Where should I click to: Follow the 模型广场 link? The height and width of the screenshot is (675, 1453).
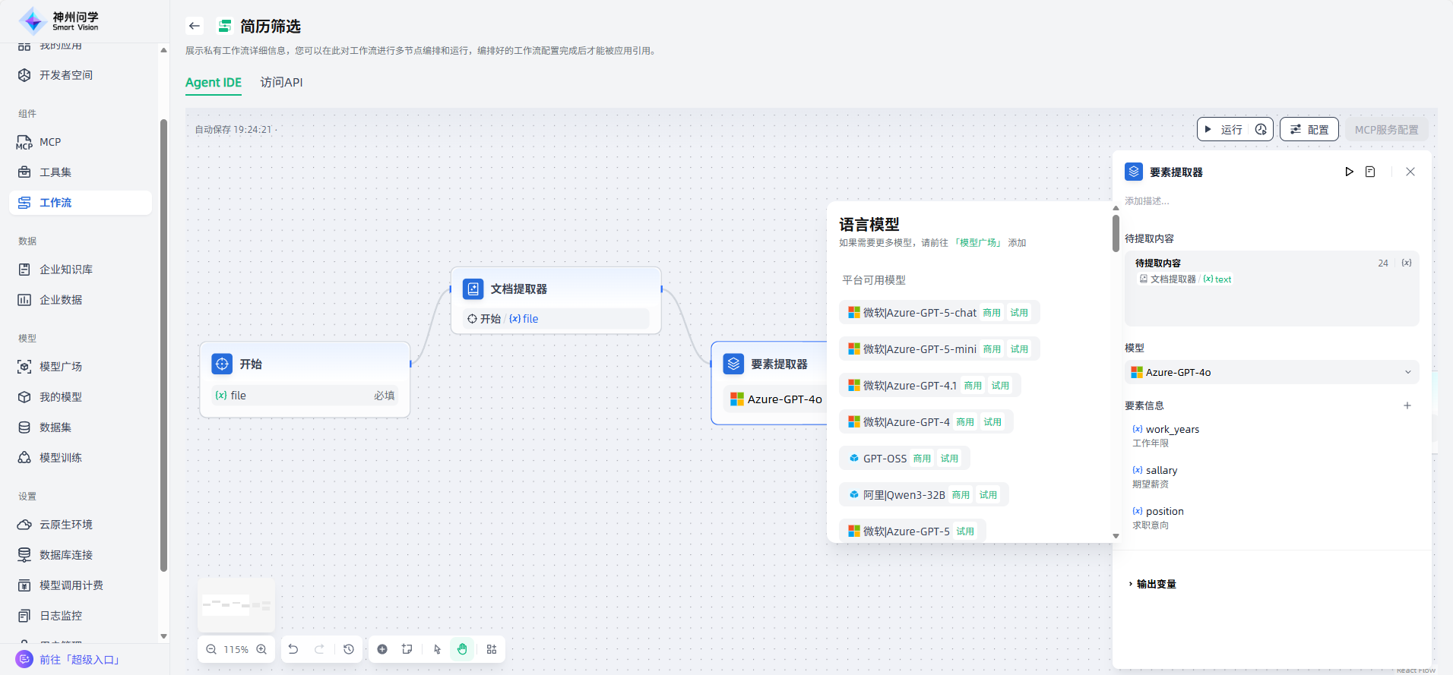pyautogui.click(x=978, y=243)
